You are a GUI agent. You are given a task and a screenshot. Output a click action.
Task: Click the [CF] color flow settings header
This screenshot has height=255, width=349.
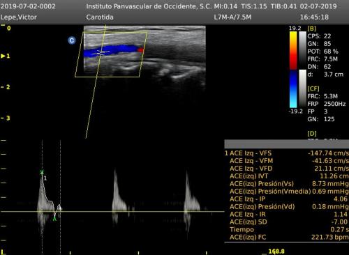coord(313,88)
